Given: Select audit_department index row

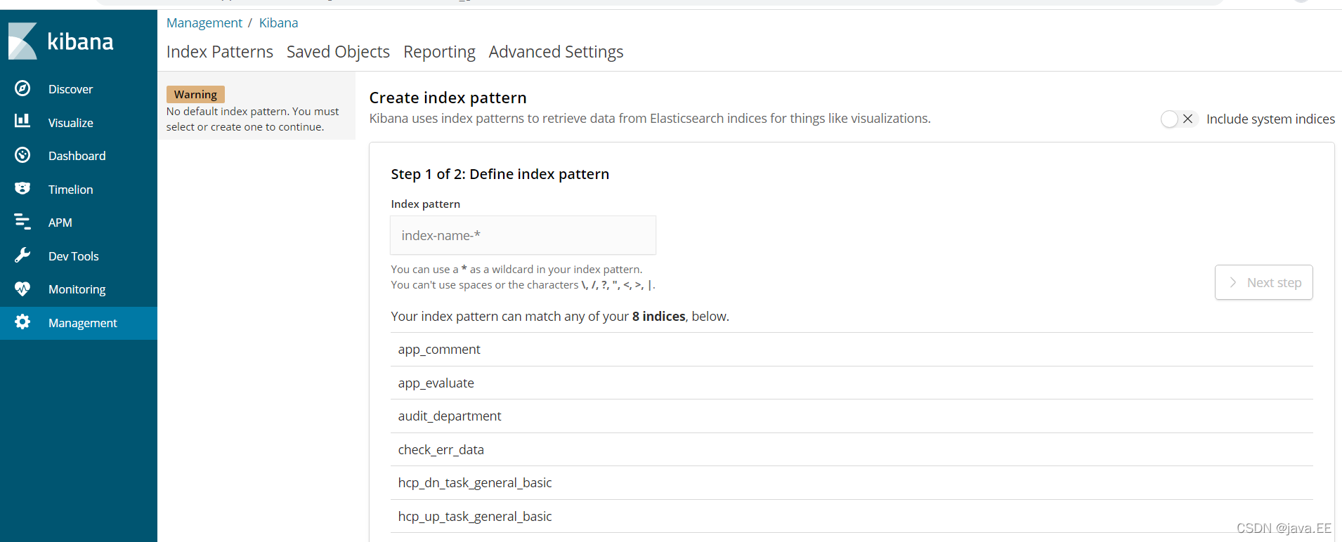Looking at the screenshot, I should (852, 416).
